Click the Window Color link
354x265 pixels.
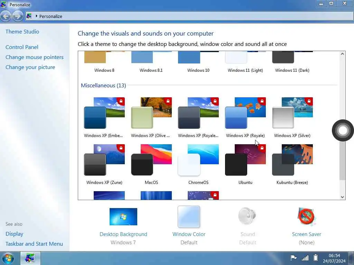tap(189, 234)
